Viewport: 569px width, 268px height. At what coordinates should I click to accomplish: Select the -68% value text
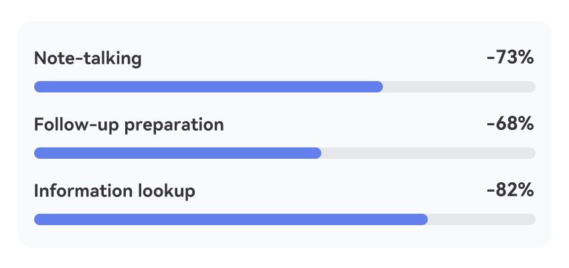[x=510, y=124]
